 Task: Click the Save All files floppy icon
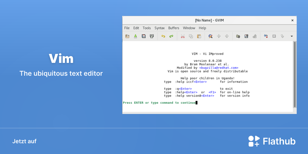pyautogui.click(x=144, y=36)
